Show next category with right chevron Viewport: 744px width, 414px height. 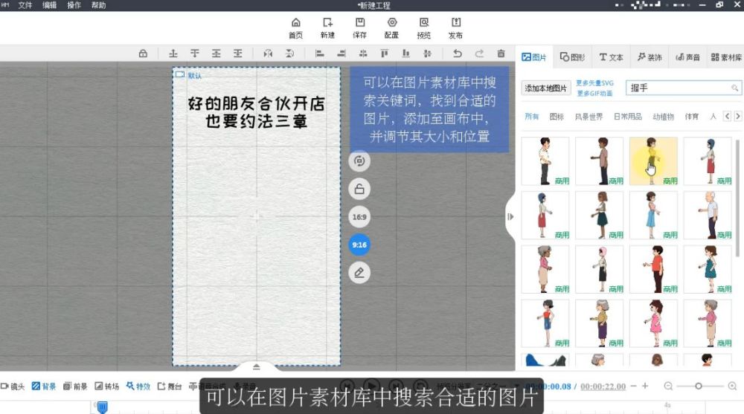(x=738, y=116)
